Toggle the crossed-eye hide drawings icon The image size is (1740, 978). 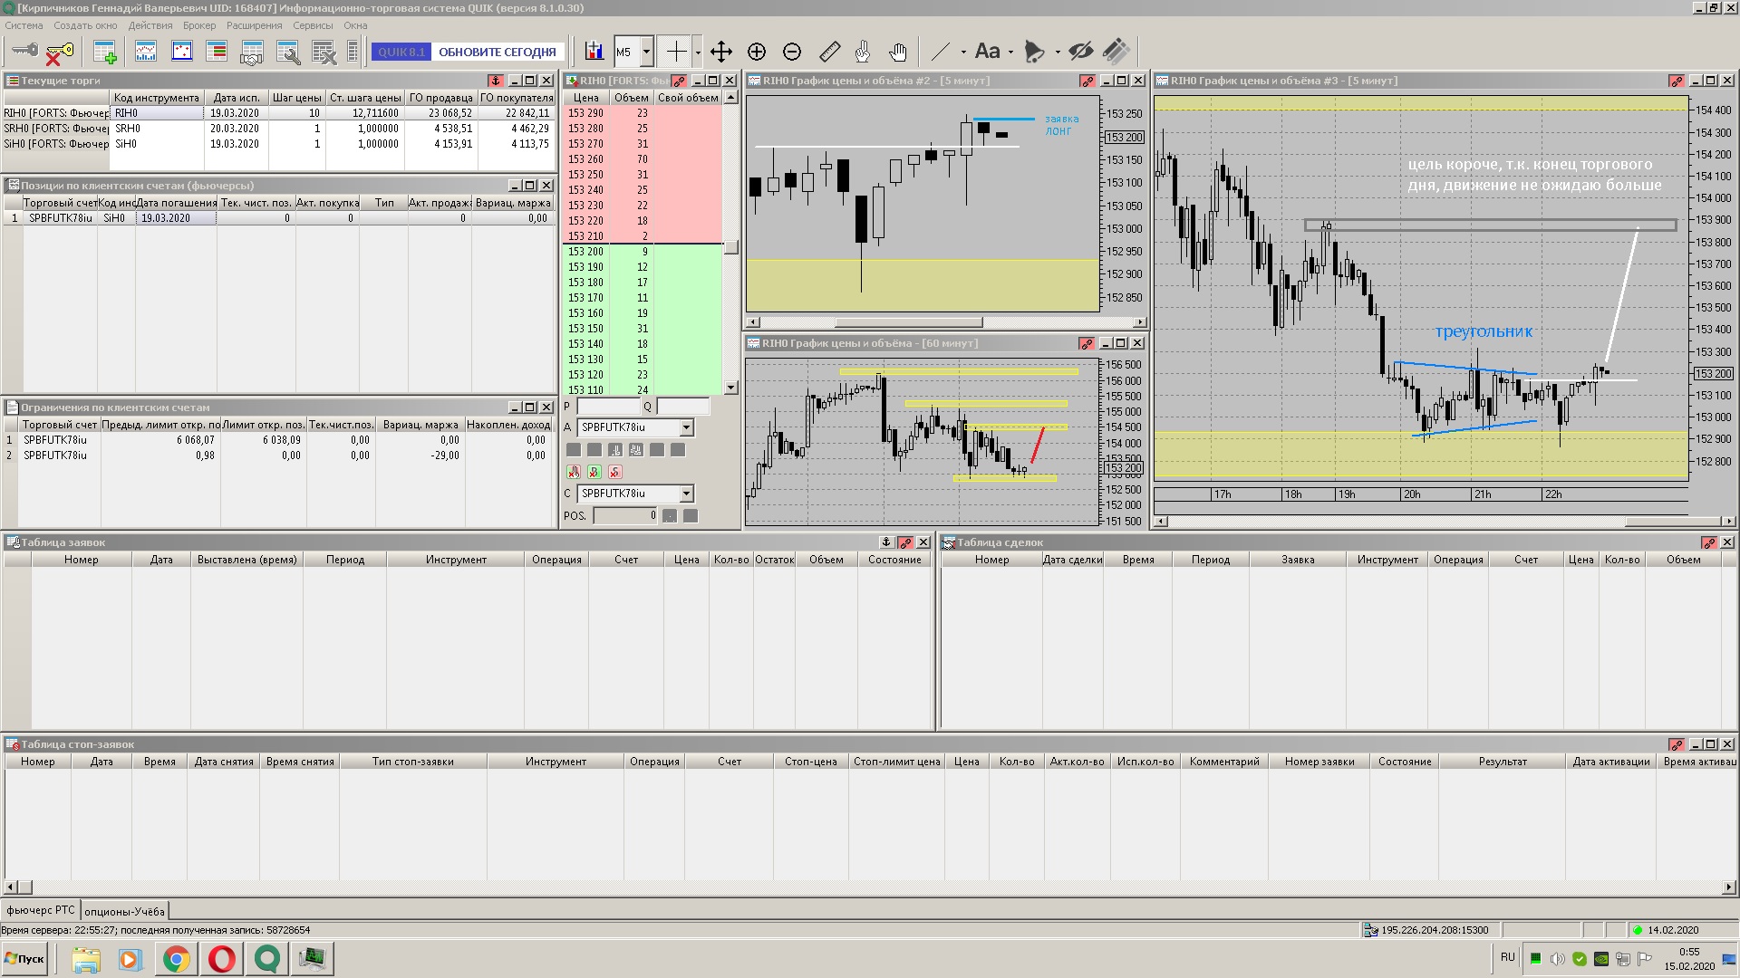pos(1080,52)
